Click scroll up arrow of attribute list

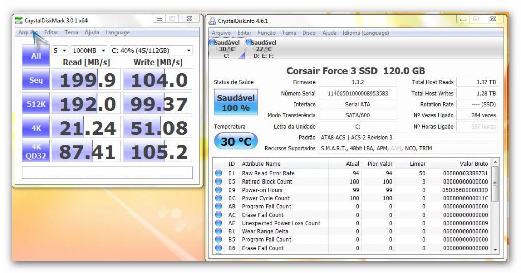[495, 162]
